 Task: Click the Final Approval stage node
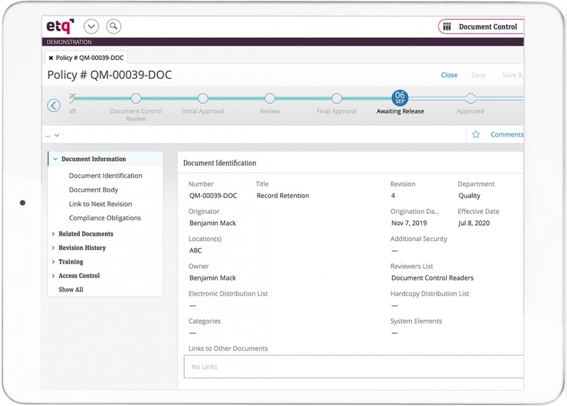(336, 98)
